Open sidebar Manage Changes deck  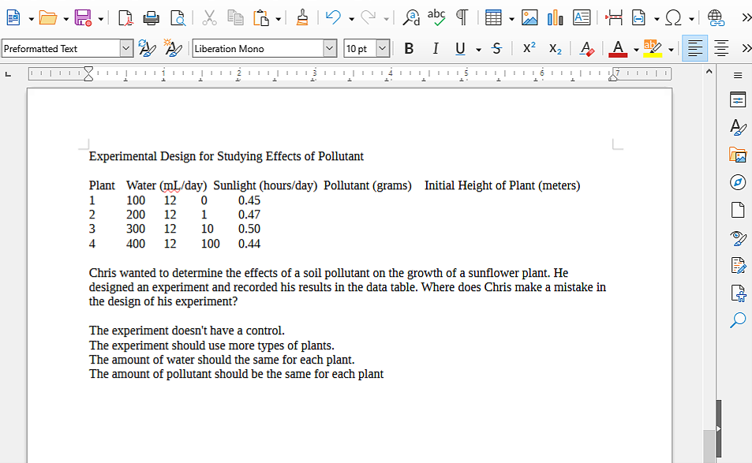[x=738, y=265]
